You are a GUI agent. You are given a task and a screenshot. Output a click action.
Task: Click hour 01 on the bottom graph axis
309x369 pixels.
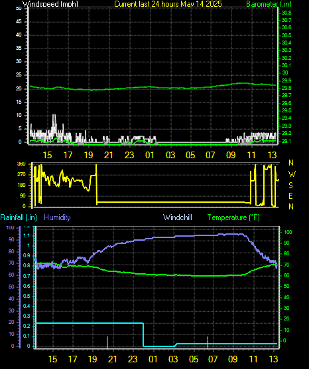tap(153, 359)
